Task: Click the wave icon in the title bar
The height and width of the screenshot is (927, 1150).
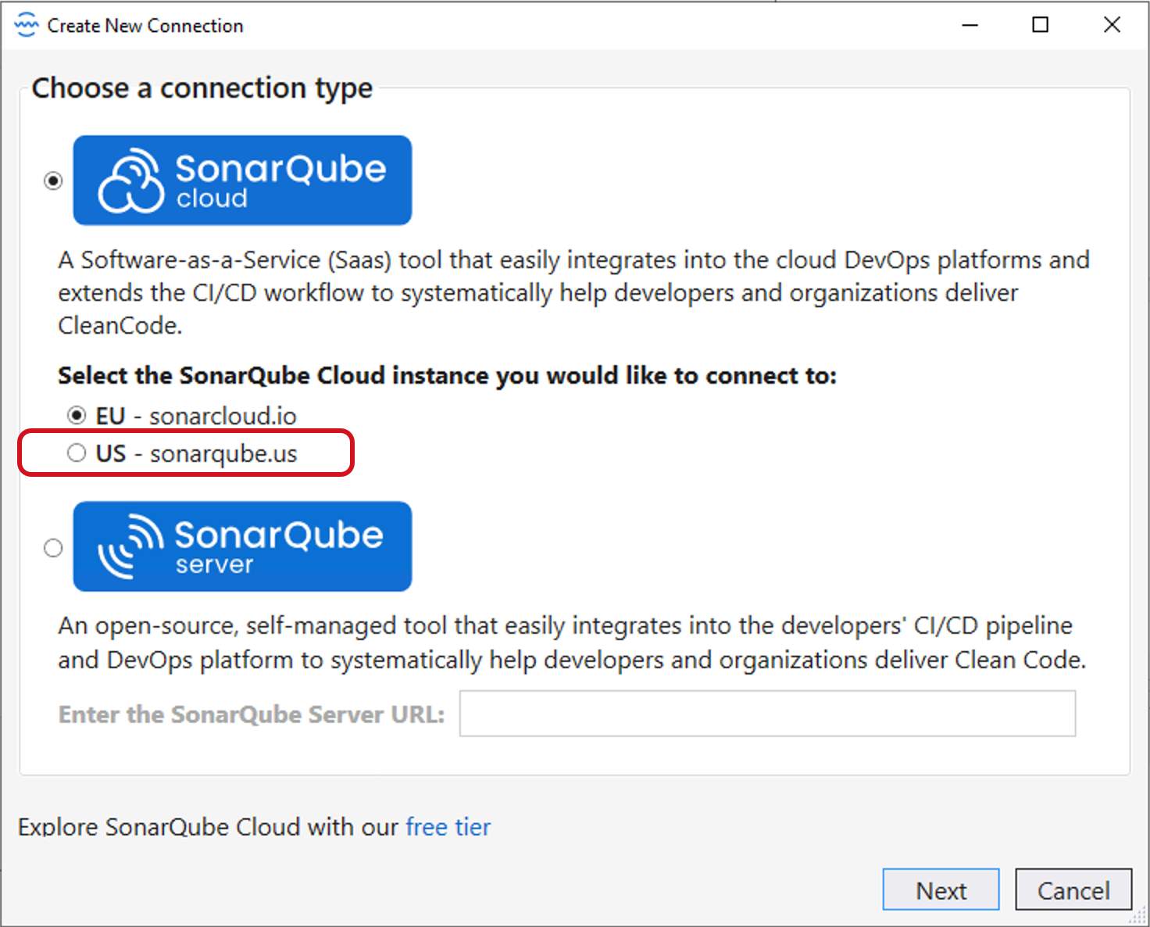Action: pyautogui.click(x=26, y=25)
